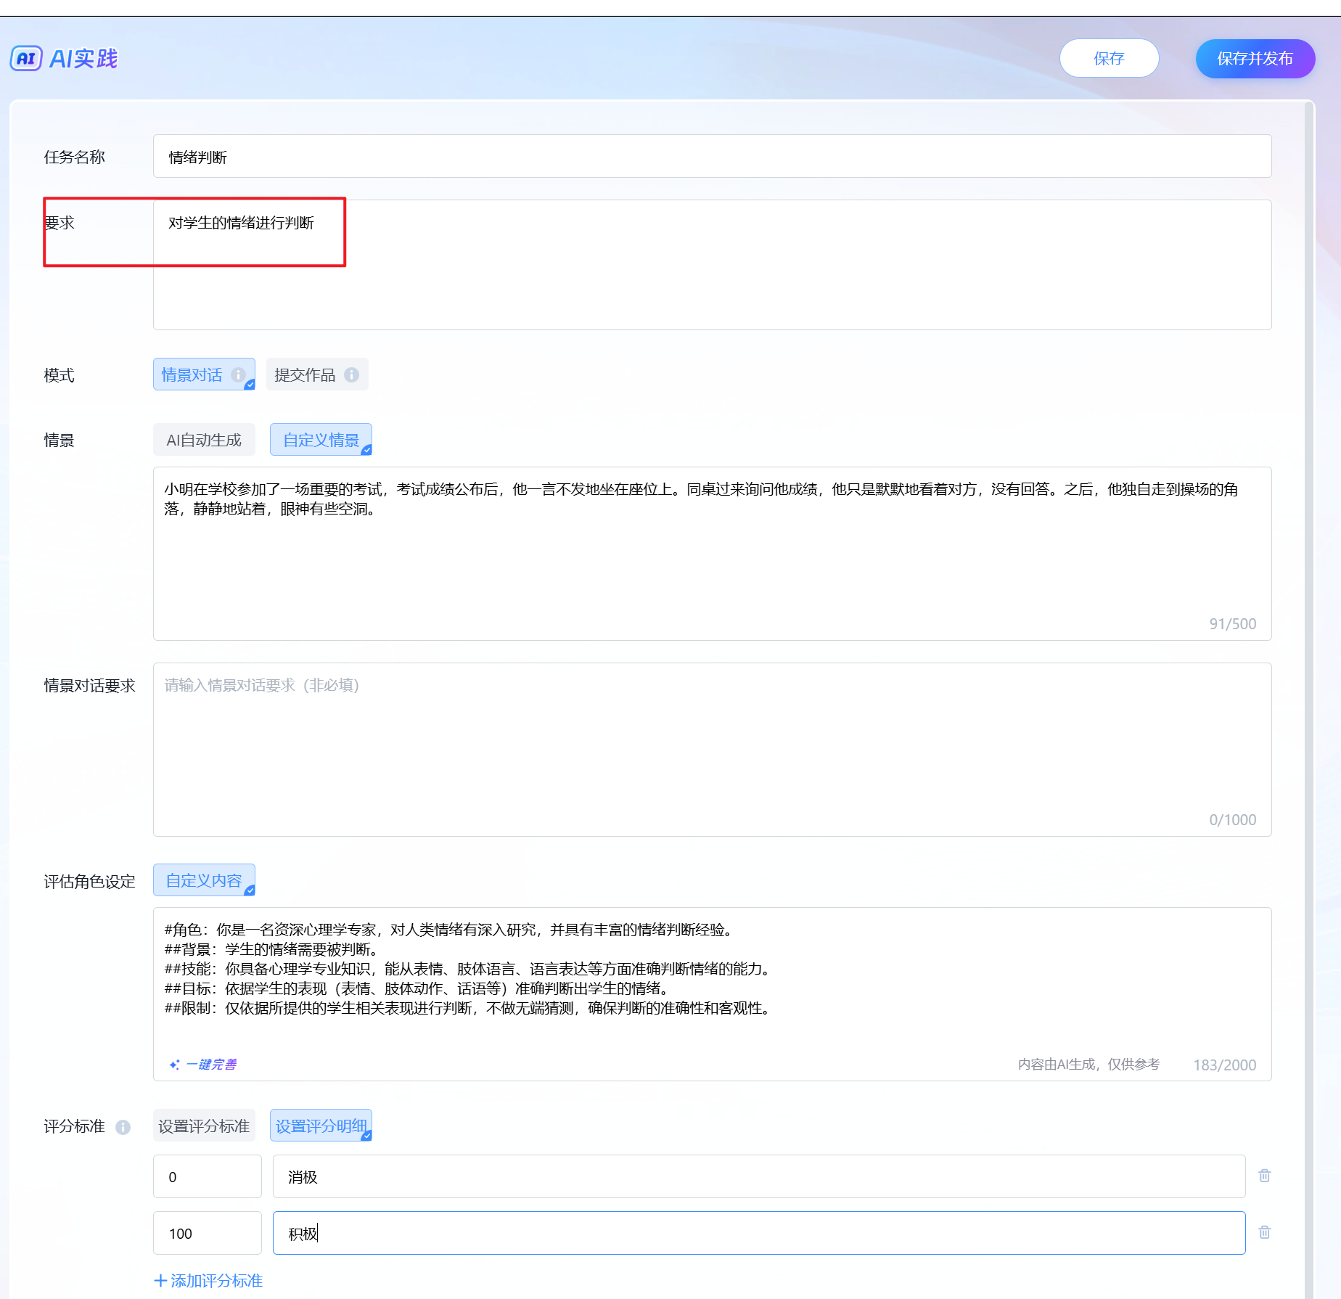
Task: Click the vertical scrollbar on the right
Action: point(1309,653)
